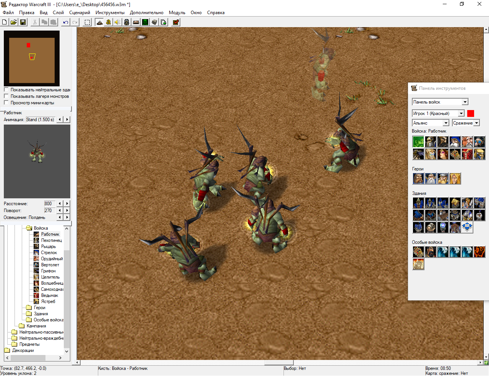Increase Поворот value with right arrow
The width and height of the screenshot is (489, 376).
point(67,211)
